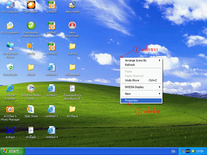Click the Paste context menu entry
This screenshot has height=155, width=207.
point(141,72)
